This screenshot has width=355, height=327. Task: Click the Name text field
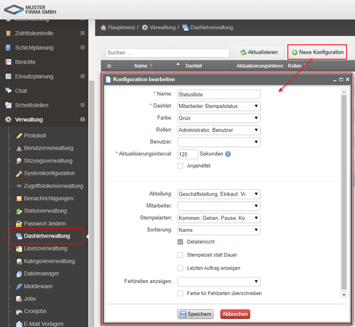pos(218,94)
